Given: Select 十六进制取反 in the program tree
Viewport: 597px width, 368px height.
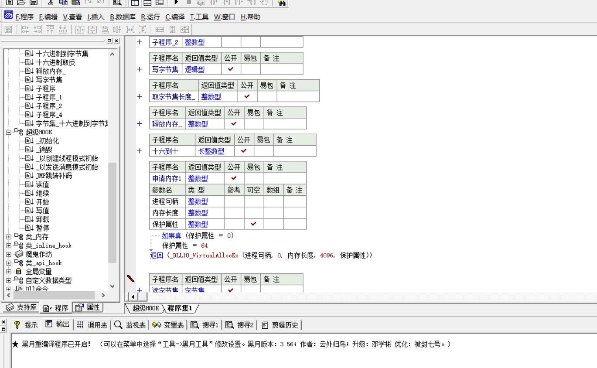Looking at the screenshot, I should [56, 62].
